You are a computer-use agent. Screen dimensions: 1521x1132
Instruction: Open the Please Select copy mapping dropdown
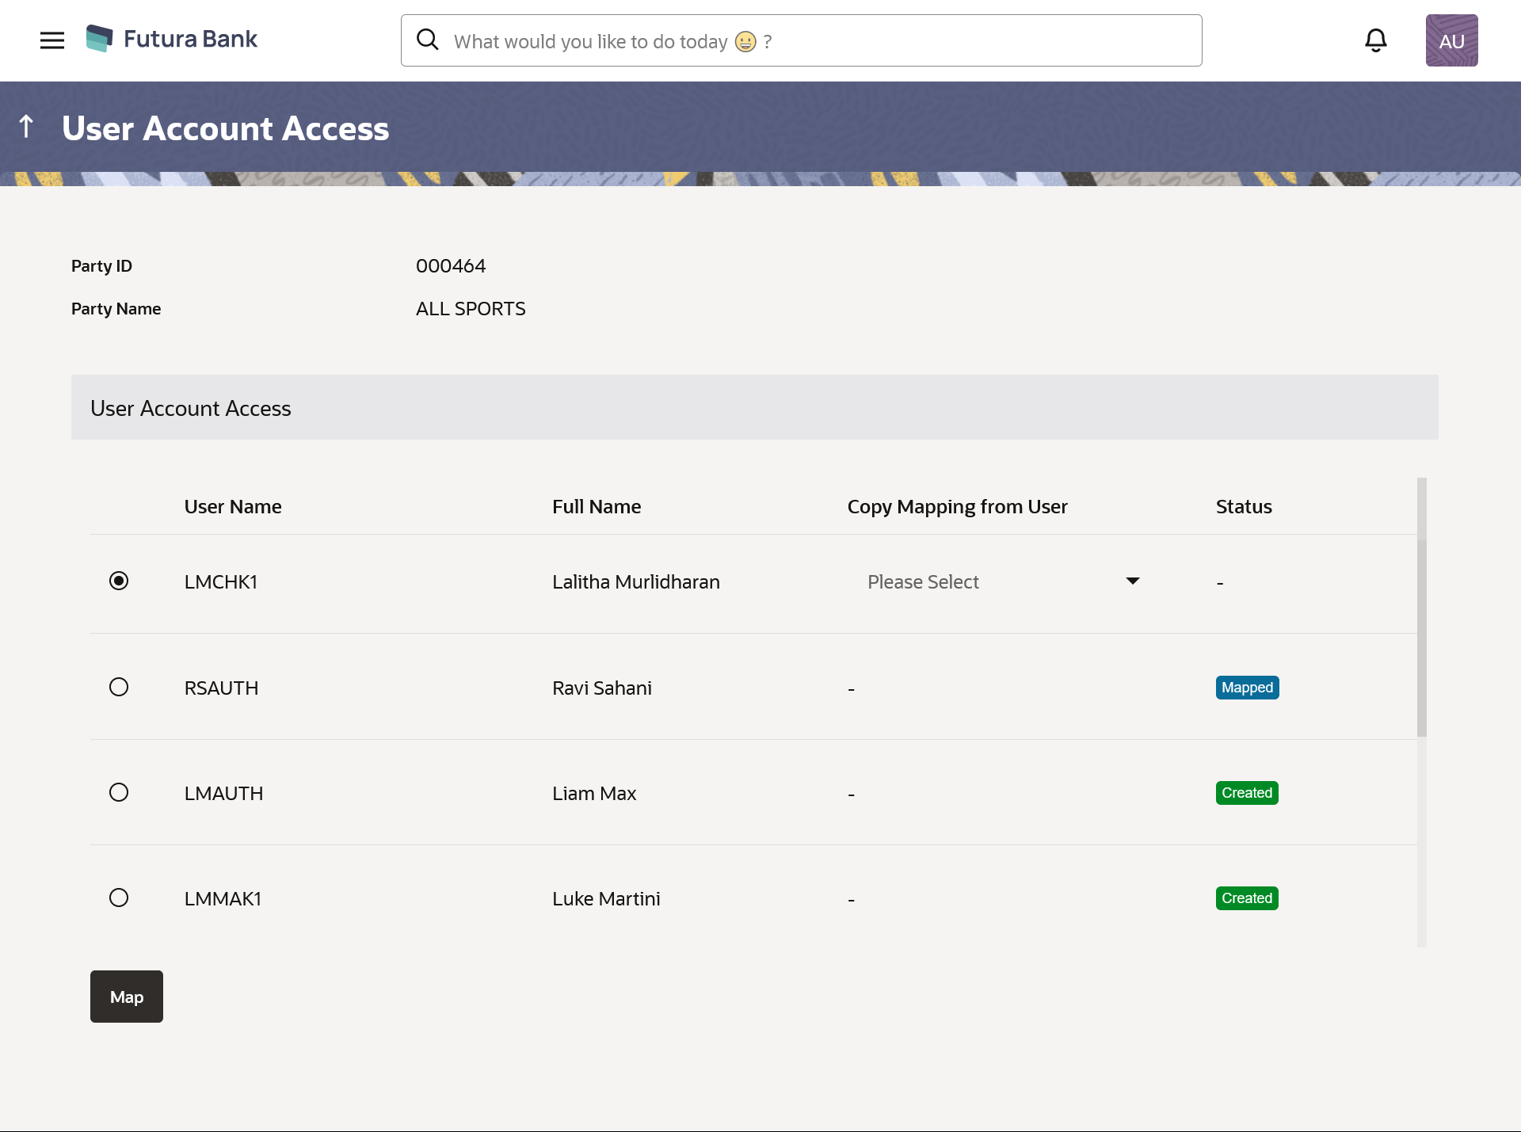pyautogui.click(x=990, y=582)
